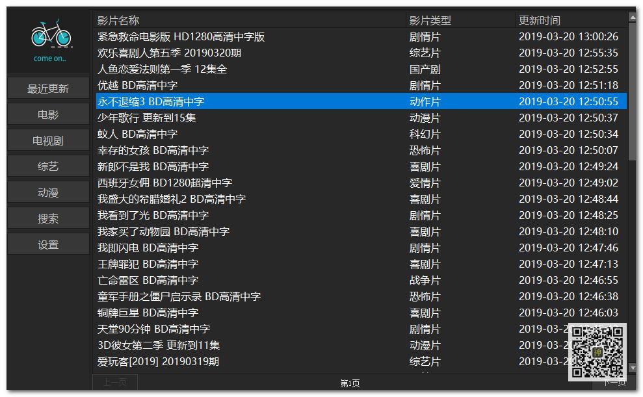Open the 搜索 search page
The height and width of the screenshot is (397, 643).
coord(47,218)
